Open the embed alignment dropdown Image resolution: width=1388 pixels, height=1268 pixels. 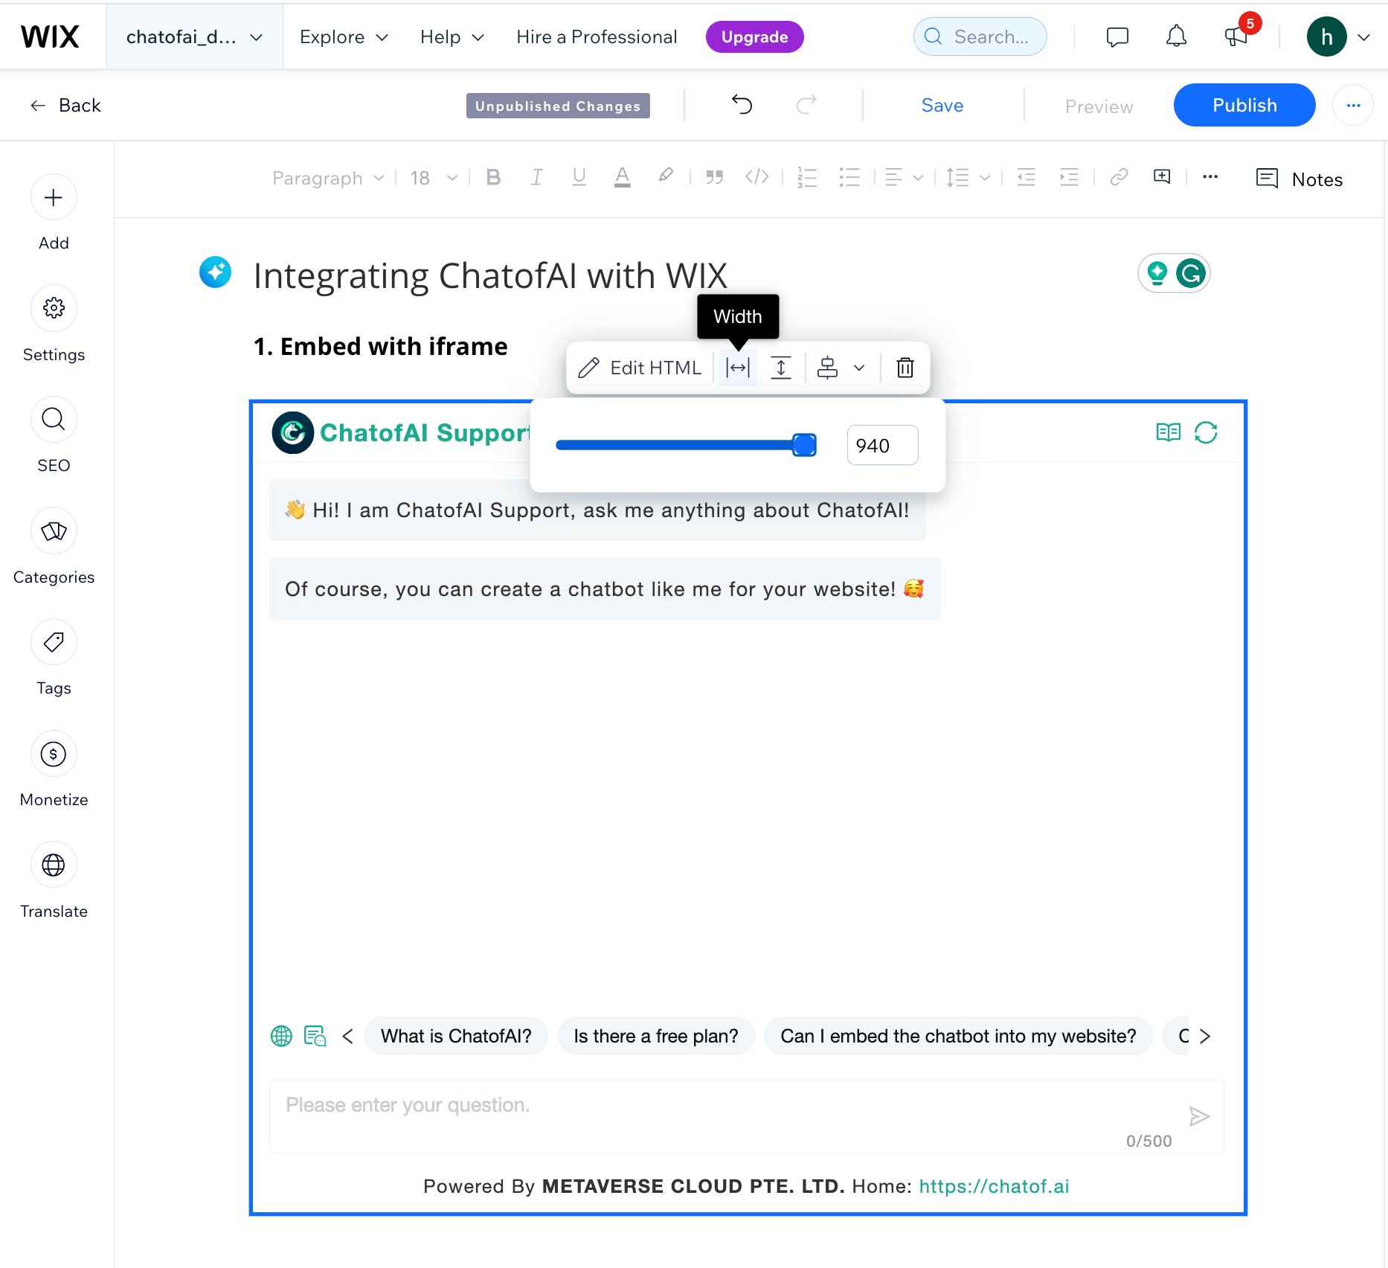(841, 368)
